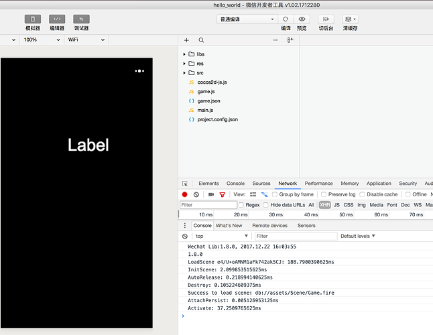
Task: Open the WiFi network dropdown
Action: coord(86,40)
